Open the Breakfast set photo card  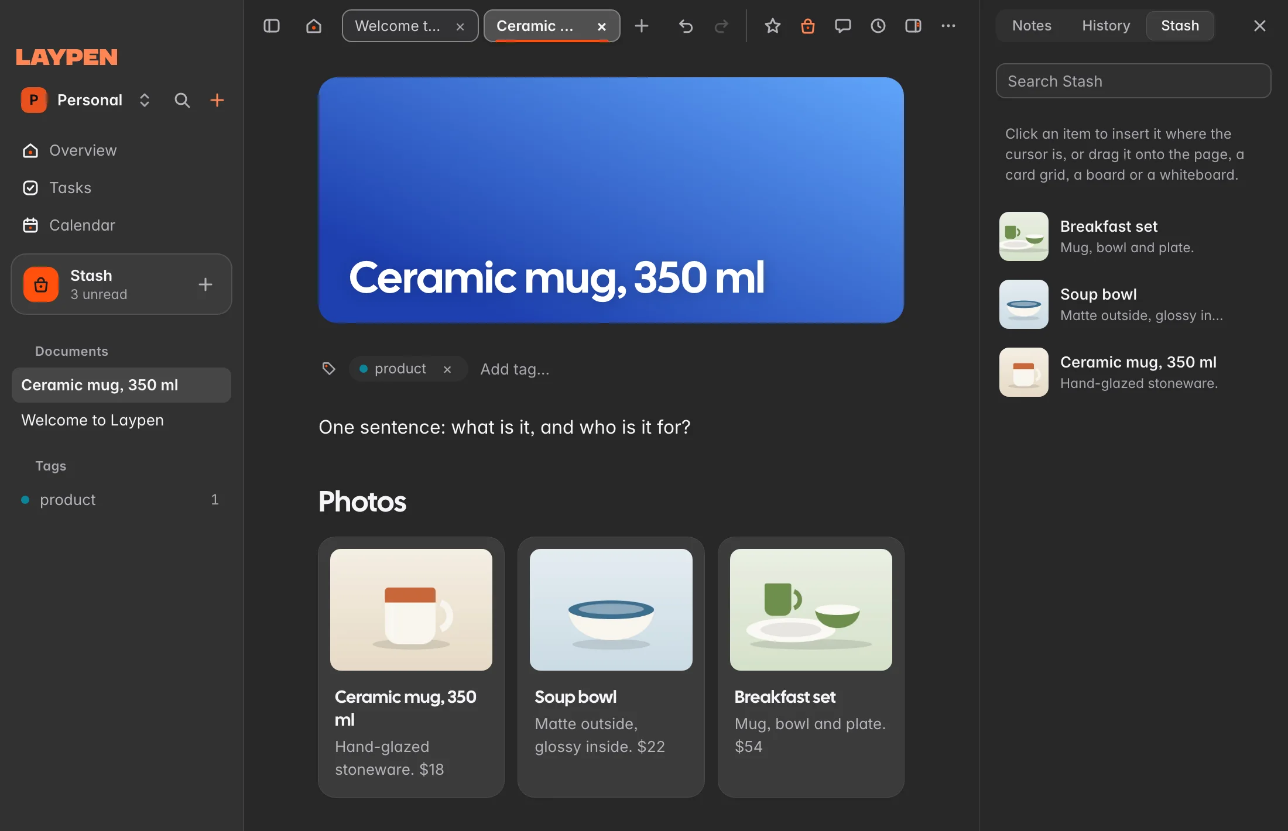[811, 667]
